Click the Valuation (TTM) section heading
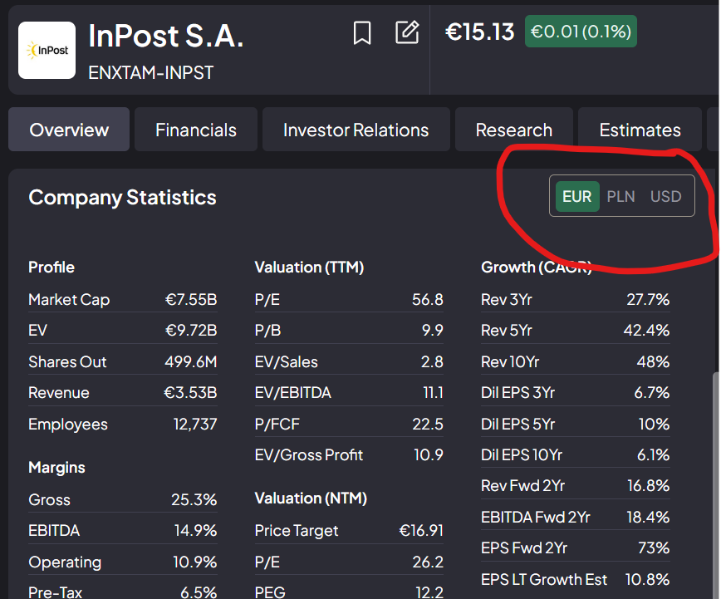Screen dimensions: 721x599 (310, 268)
